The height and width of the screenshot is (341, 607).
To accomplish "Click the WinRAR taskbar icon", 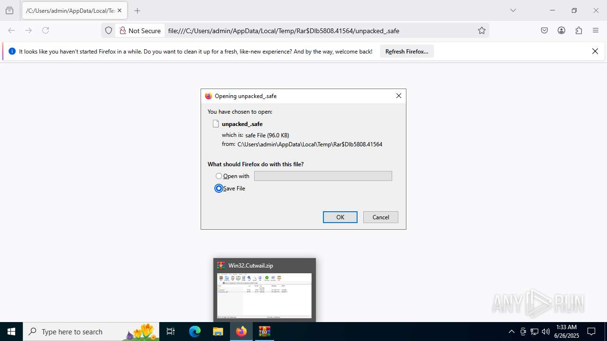I will [265, 332].
